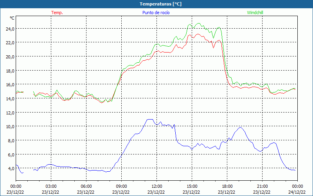Viewport: 313px width, 196px height.
Task: Click the 21:00 time axis label
Action: 262,187
